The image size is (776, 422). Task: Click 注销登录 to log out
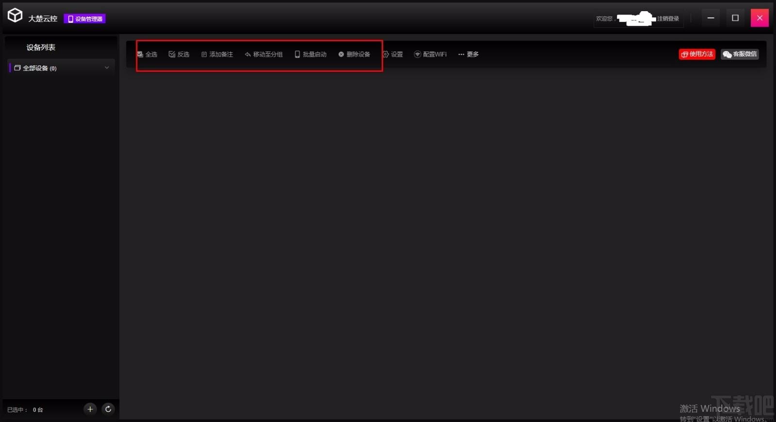[x=668, y=18]
